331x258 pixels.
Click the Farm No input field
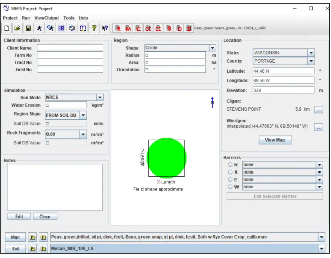click(x=70, y=55)
